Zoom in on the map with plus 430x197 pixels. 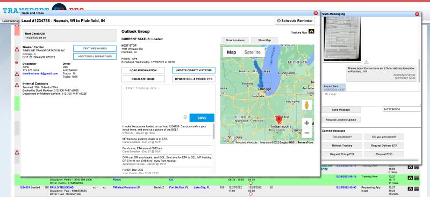click(x=306, y=123)
